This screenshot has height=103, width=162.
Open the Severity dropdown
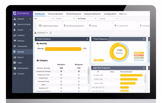pos(109,19)
